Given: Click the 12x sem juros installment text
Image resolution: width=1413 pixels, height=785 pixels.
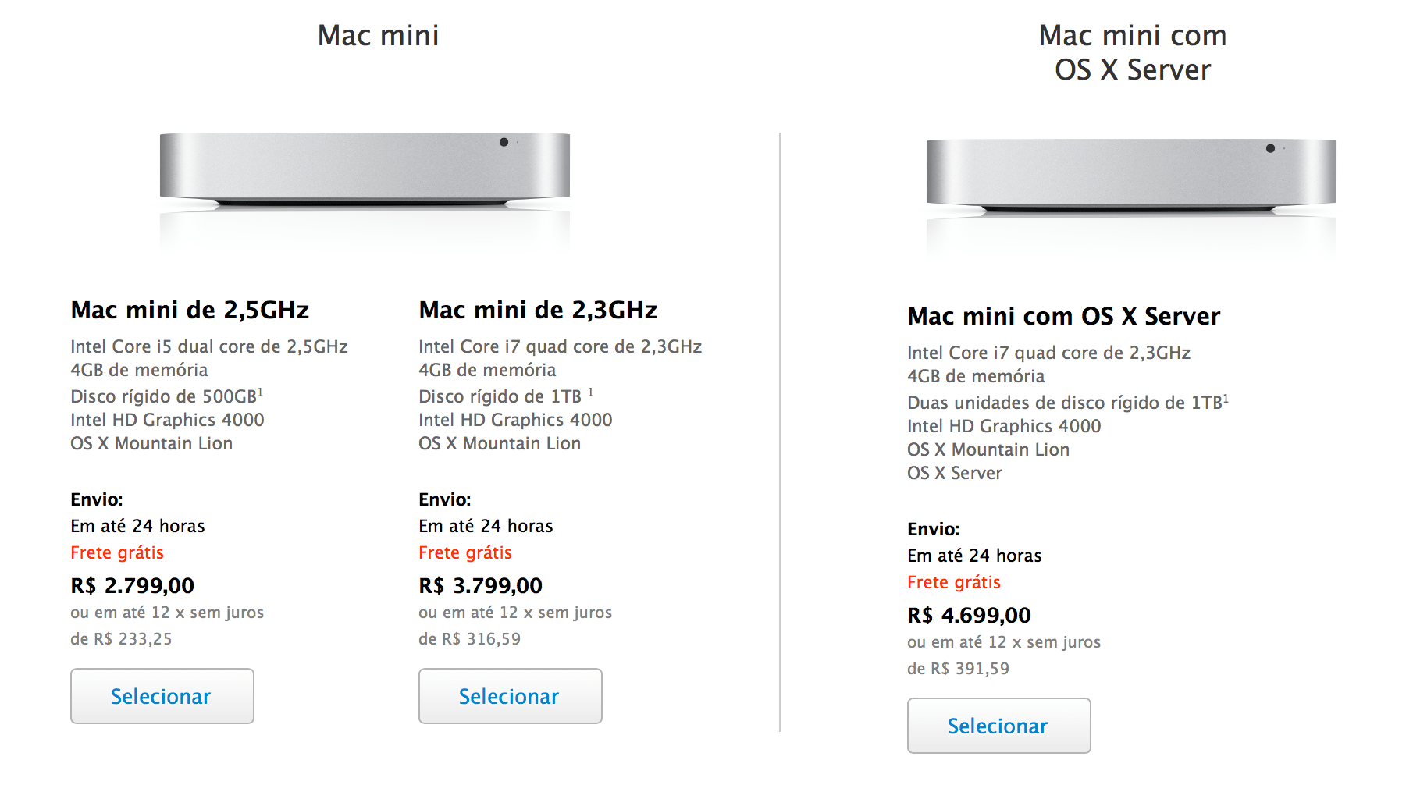Looking at the screenshot, I should (x=166, y=613).
